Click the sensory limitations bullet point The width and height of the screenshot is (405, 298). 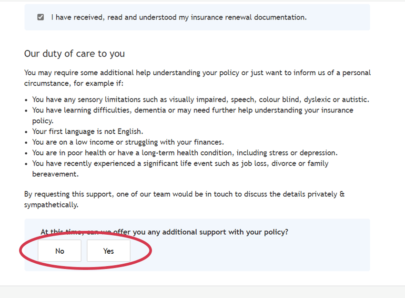tap(200, 99)
